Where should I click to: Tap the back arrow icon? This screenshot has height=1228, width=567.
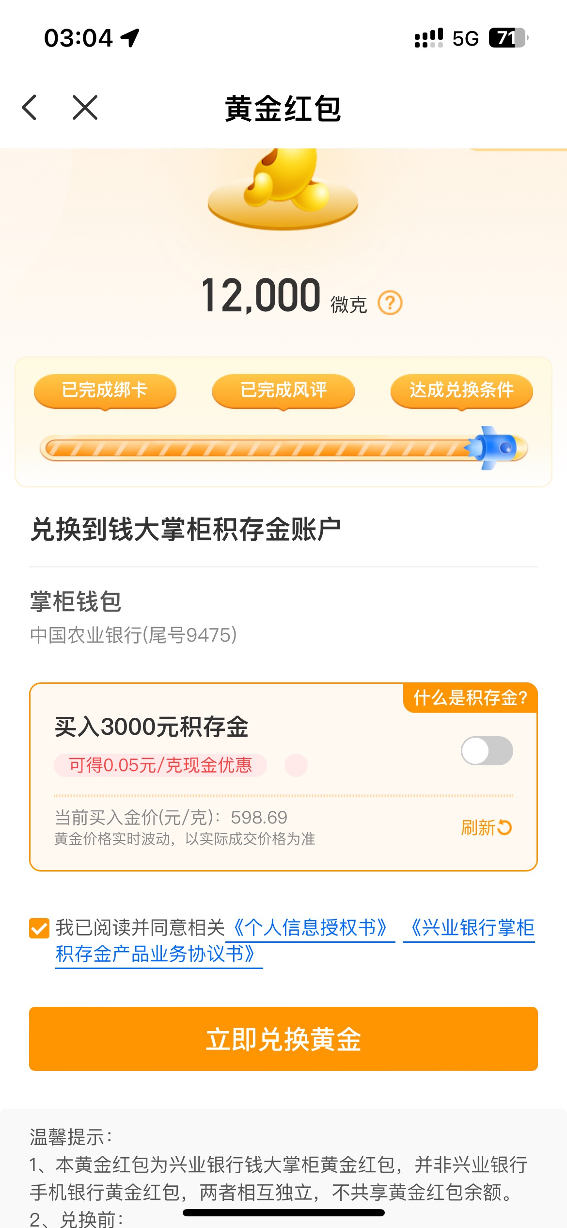point(30,107)
